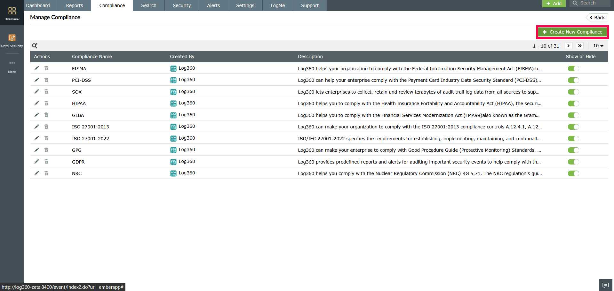Viewport: 614px width, 291px height.
Task: Delete the GPG compliance entry
Action: [46, 150]
